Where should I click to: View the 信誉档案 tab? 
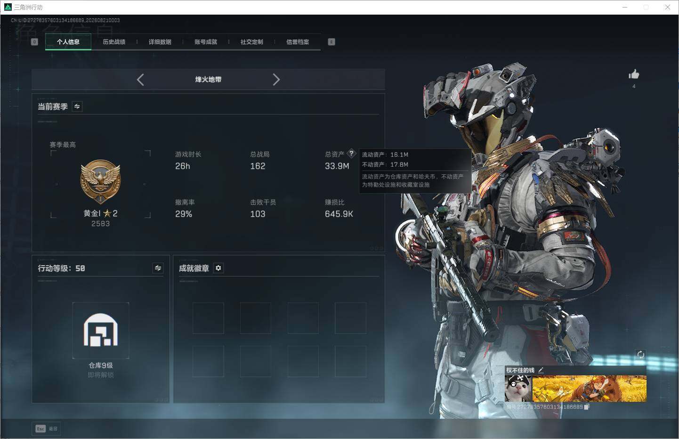tap(298, 42)
